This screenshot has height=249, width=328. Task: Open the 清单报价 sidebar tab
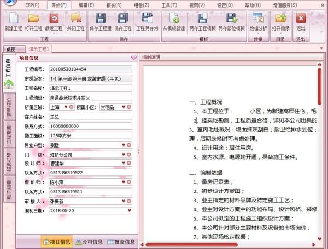pyautogui.click(x=9, y=107)
